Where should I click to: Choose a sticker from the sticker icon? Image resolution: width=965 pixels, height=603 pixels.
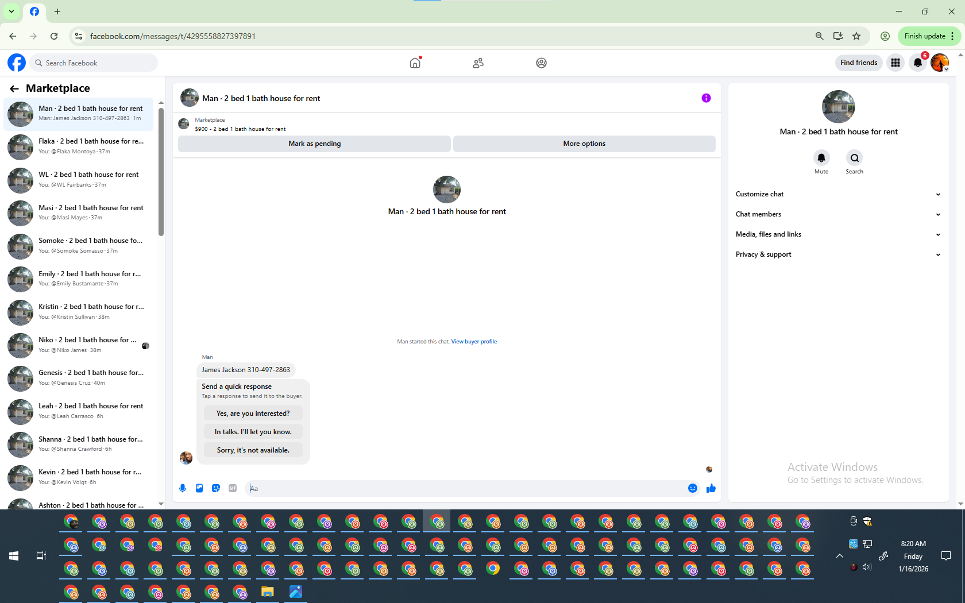(x=216, y=488)
